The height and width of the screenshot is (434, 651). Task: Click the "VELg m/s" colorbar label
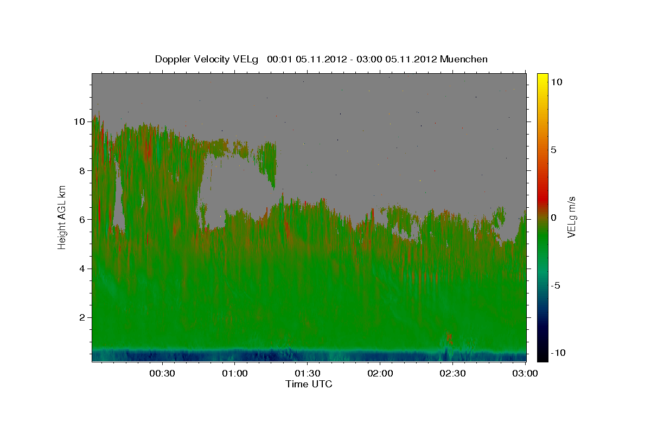click(x=571, y=218)
